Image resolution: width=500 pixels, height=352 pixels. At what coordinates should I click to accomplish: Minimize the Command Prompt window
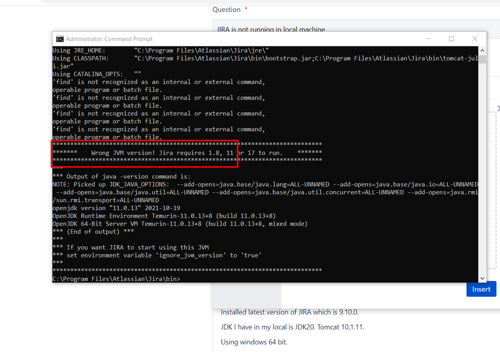coord(428,39)
